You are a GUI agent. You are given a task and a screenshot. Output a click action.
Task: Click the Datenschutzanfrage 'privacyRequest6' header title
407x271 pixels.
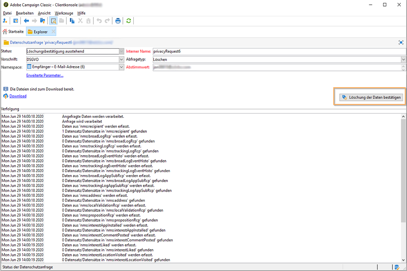click(41, 43)
